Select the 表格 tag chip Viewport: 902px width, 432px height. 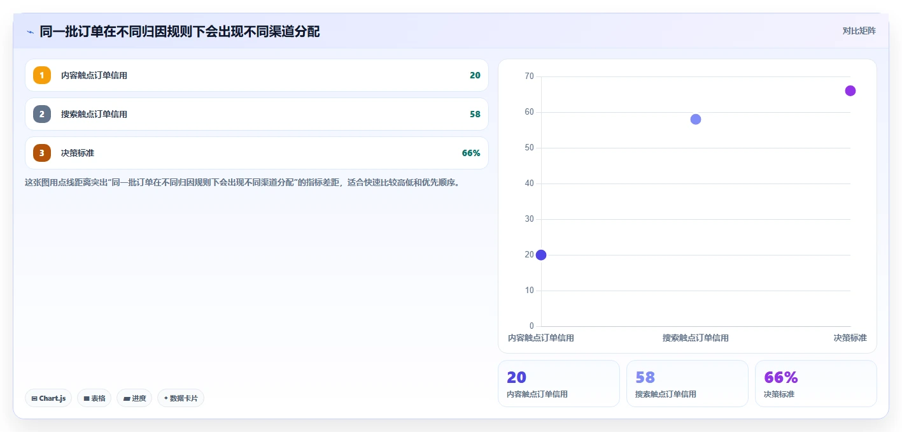pyautogui.click(x=94, y=398)
